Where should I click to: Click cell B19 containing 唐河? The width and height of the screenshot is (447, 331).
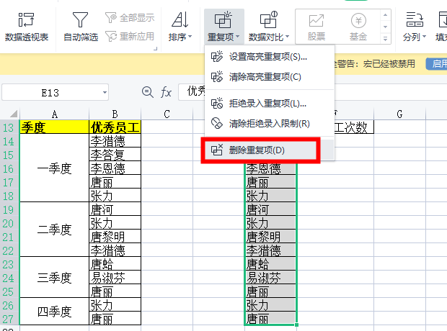[115, 209]
